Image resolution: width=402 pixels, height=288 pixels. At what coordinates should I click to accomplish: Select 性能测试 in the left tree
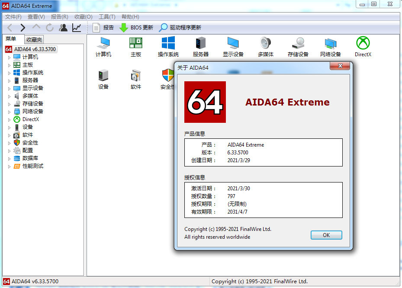32,166
